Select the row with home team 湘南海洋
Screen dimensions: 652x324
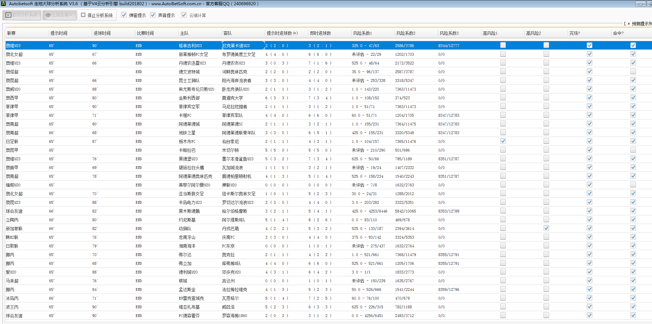tap(187, 246)
